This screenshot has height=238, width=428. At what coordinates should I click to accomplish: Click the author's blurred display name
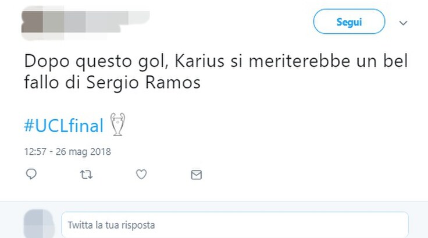point(96,22)
